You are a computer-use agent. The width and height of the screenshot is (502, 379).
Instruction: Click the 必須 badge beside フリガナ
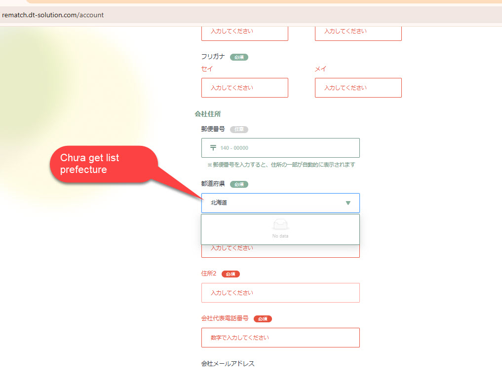click(239, 57)
